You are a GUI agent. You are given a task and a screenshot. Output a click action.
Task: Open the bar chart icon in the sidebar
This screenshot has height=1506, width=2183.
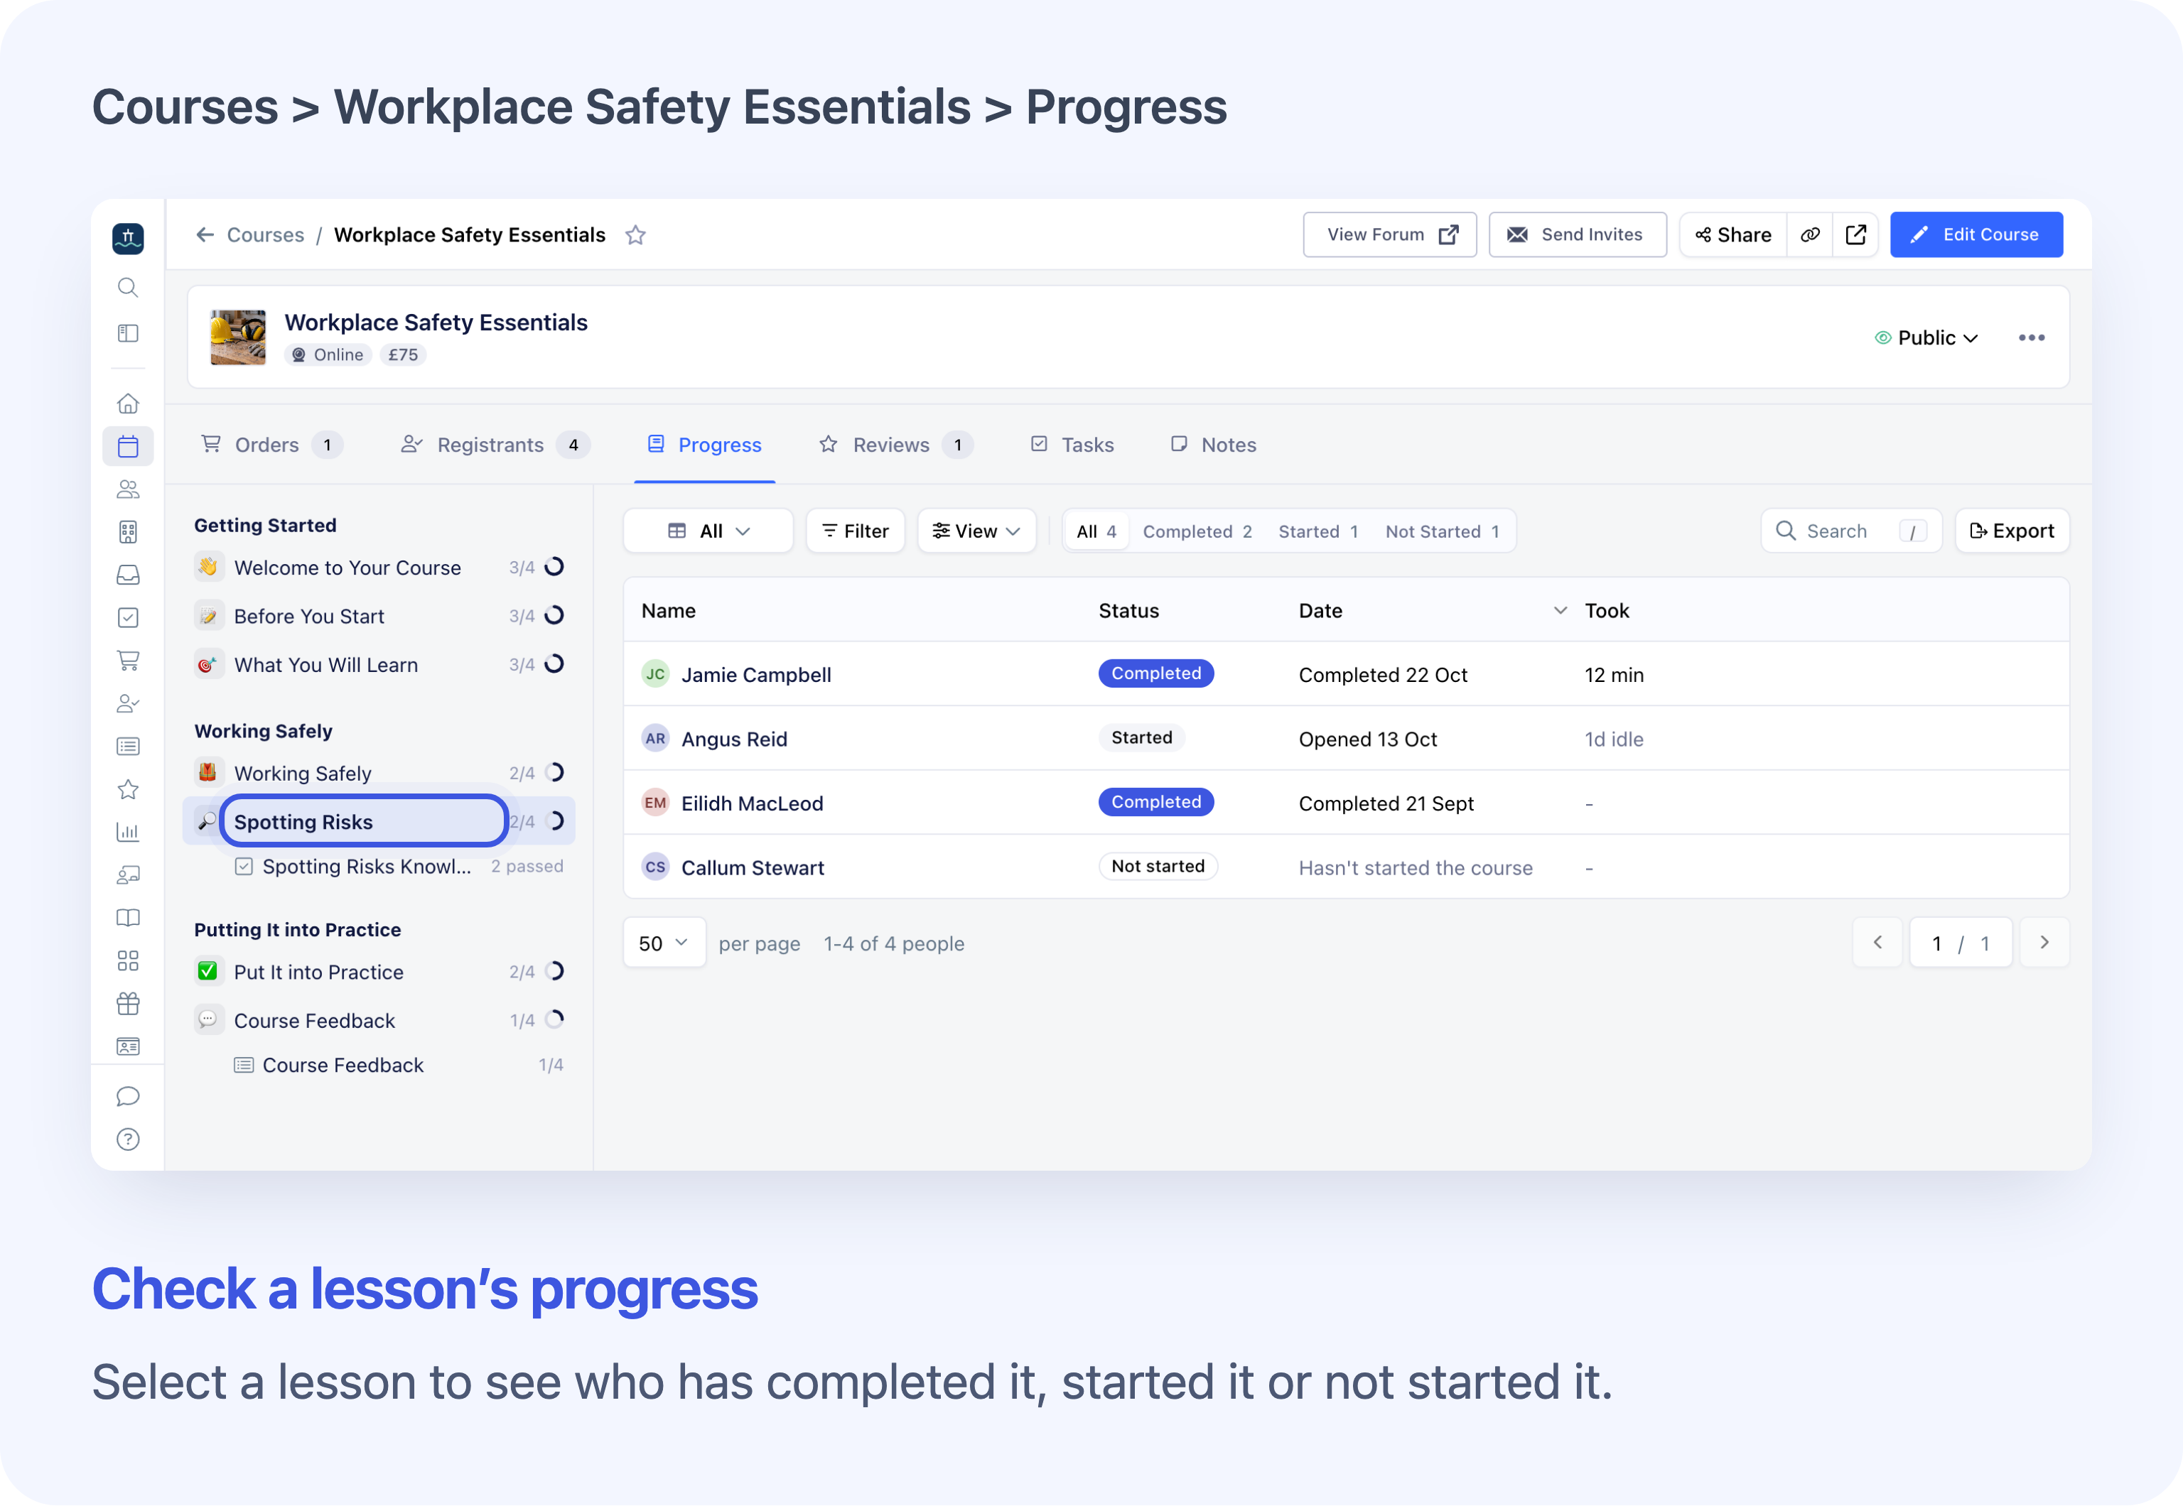pos(127,833)
